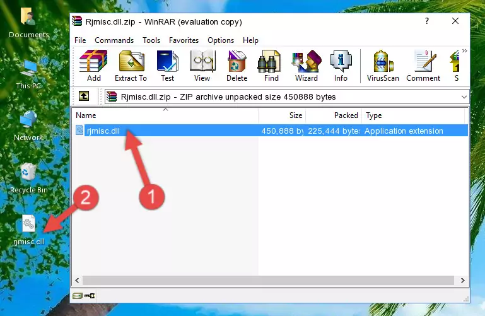The image size is (485, 316).
Task: Expand hidden toolbar items chevron
Action: pyautogui.click(x=465, y=51)
